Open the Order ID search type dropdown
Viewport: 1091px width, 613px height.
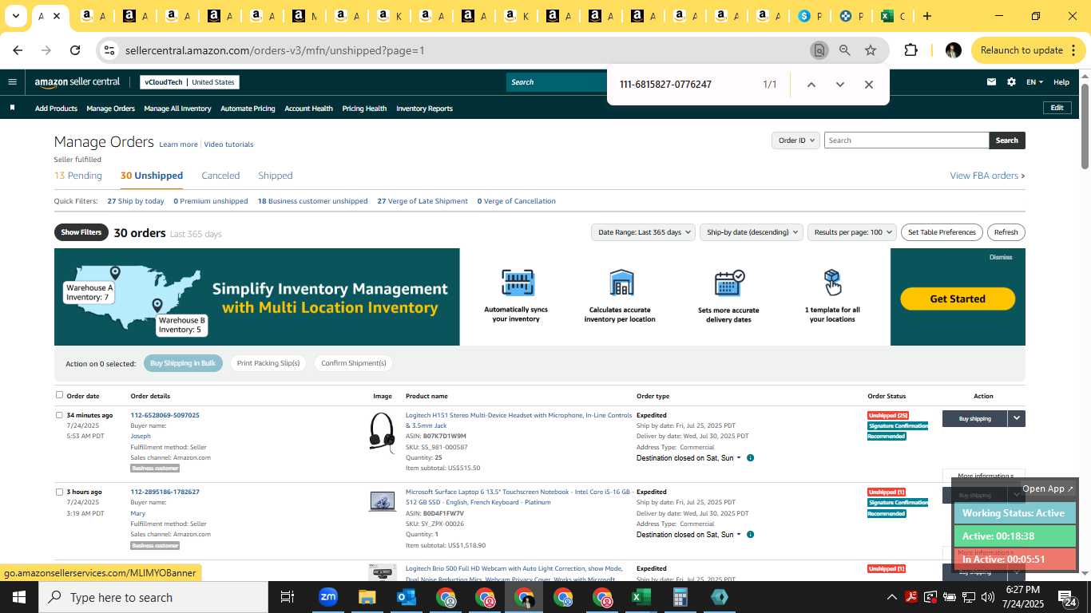pyautogui.click(x=796, y=140)
